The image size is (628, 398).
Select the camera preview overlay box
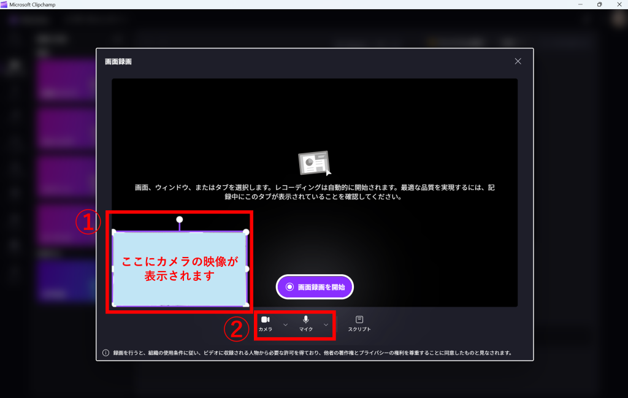pos(180,269)
